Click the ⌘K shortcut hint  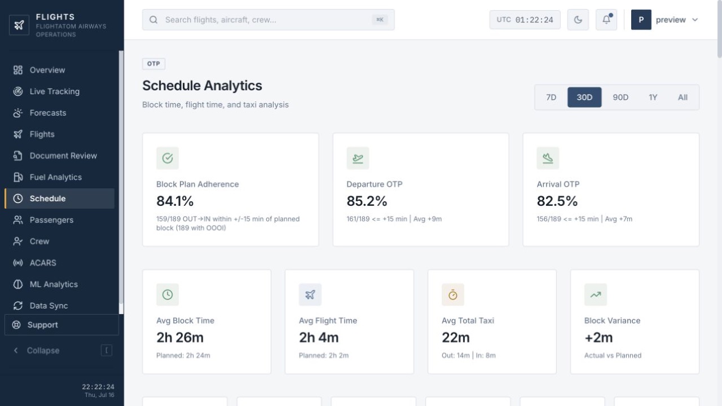coord(380,20)
